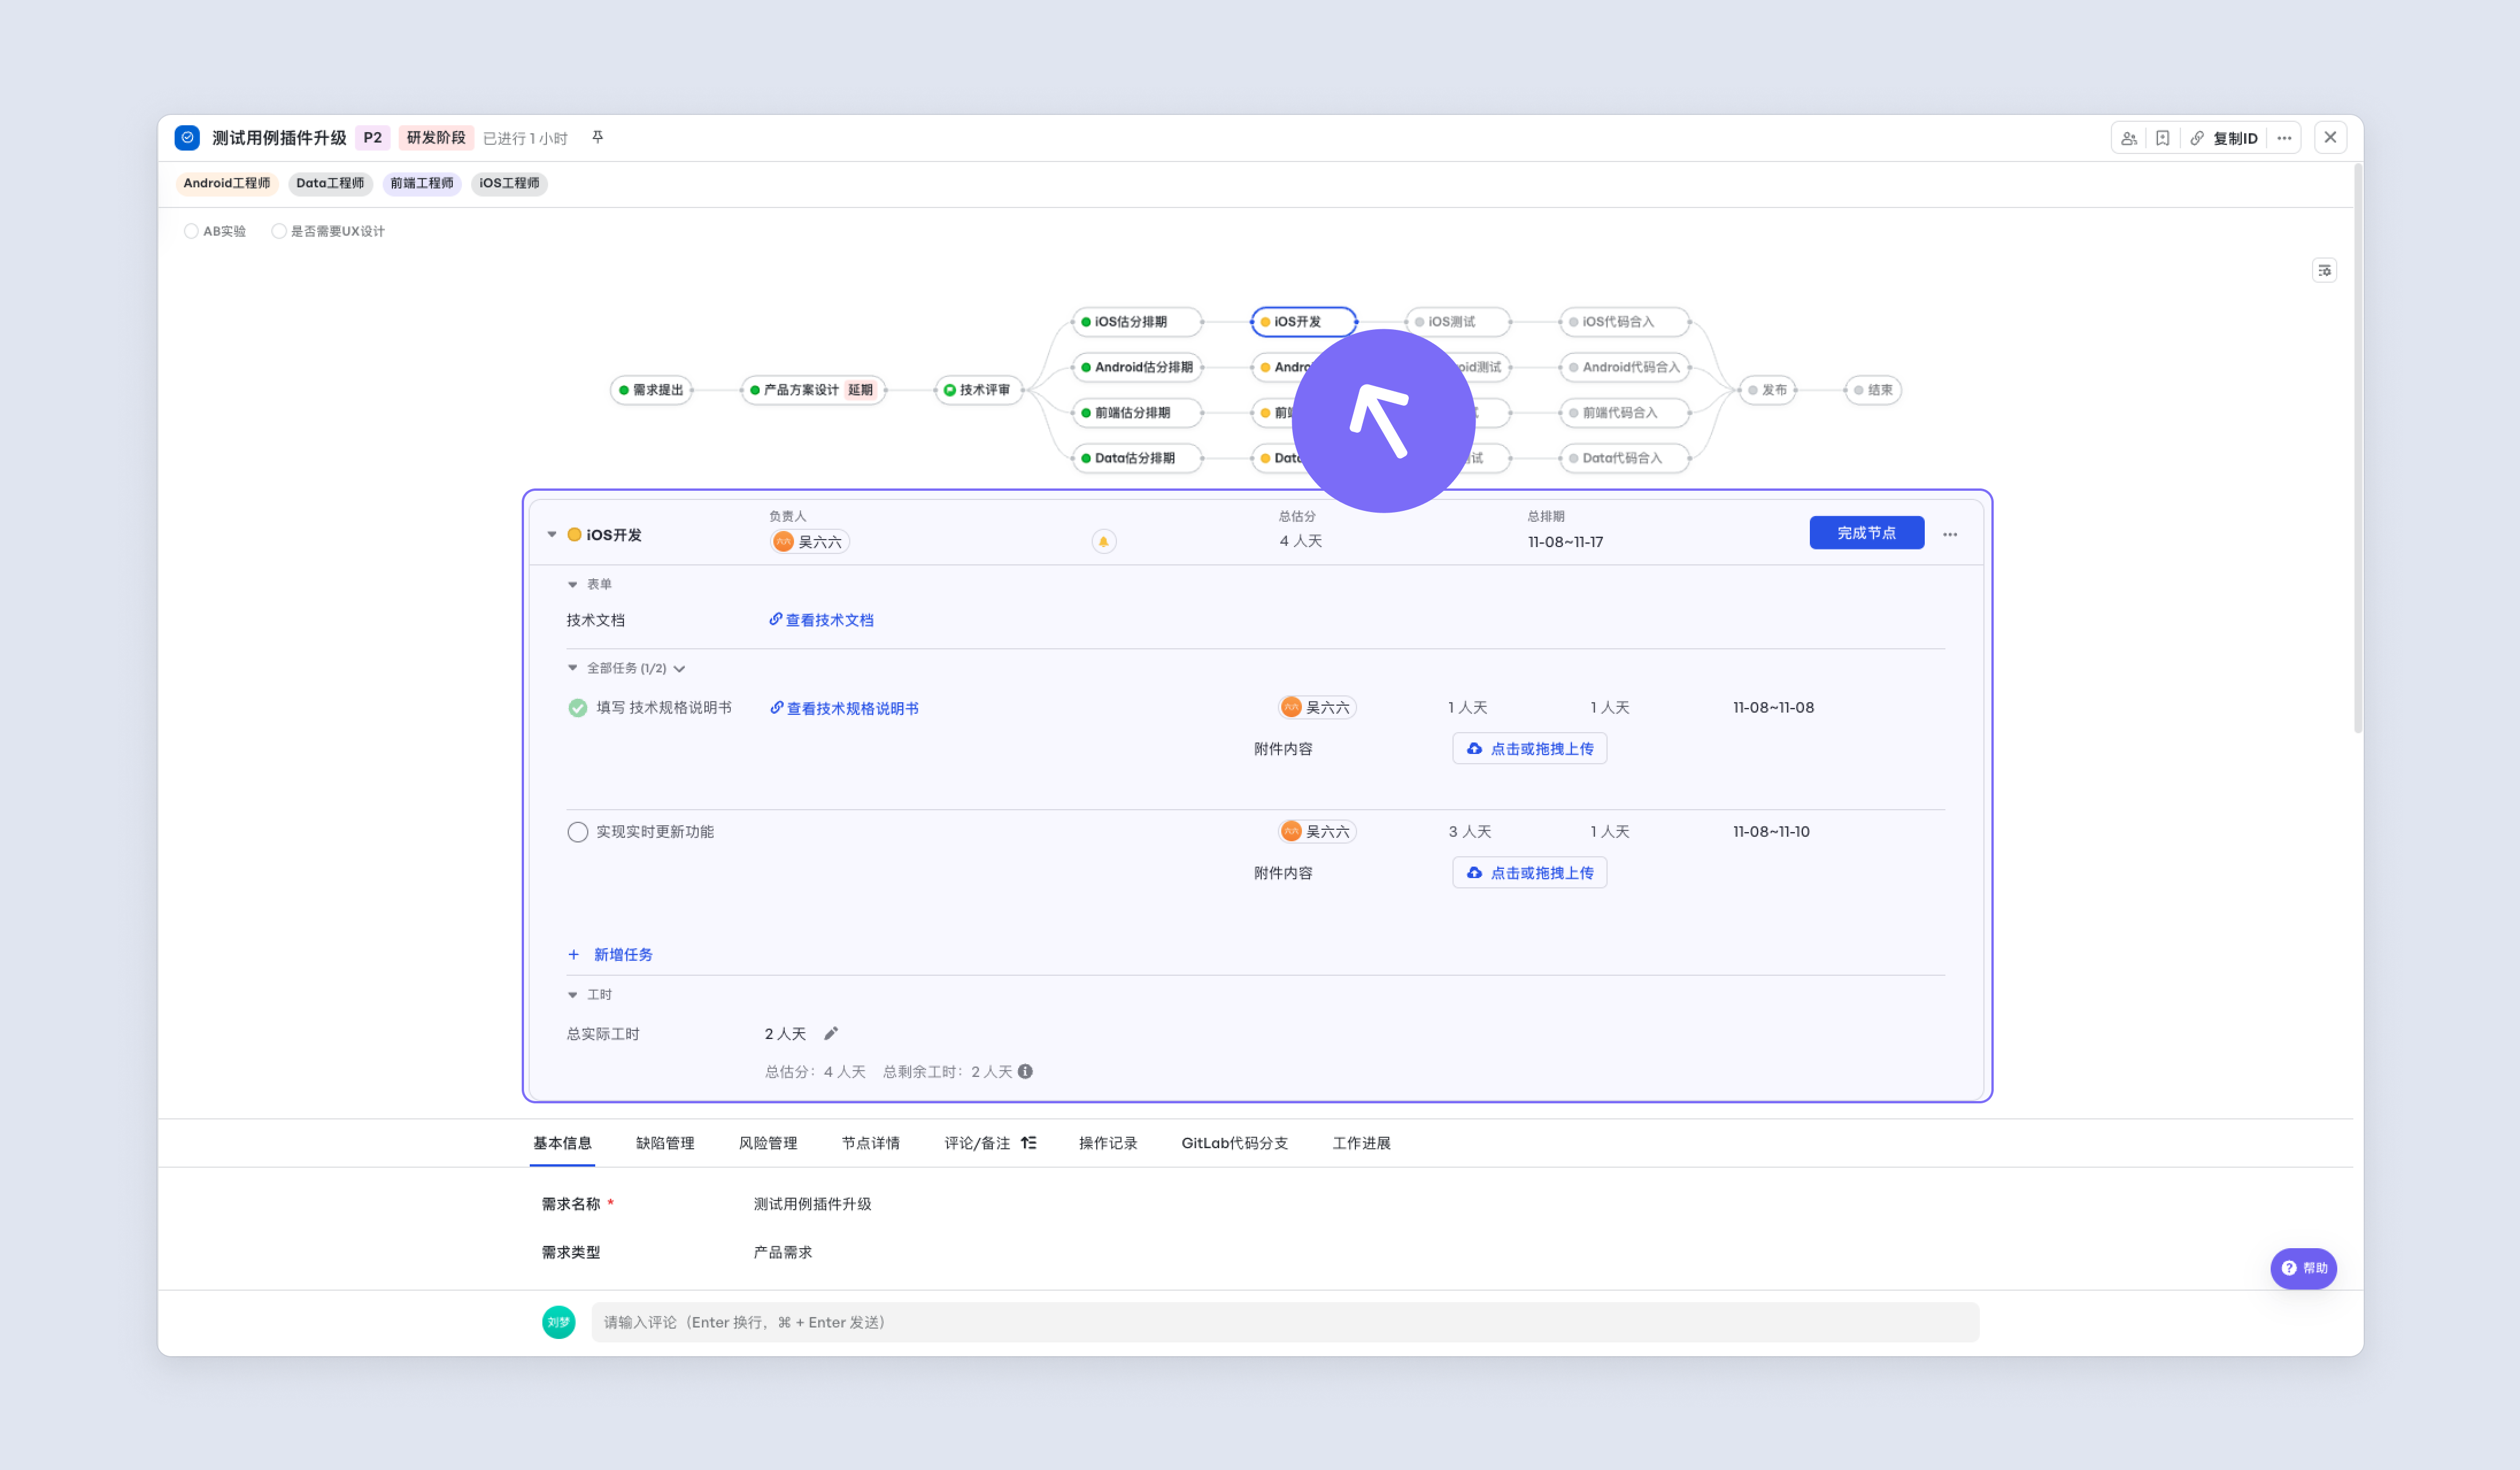Click the Android工程师 role tag
The width and height of the screenshot is (2520, 1470).
point(227,183)
